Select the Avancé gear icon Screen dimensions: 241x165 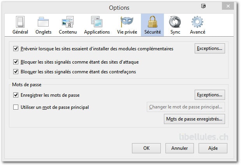click(197, 22)
